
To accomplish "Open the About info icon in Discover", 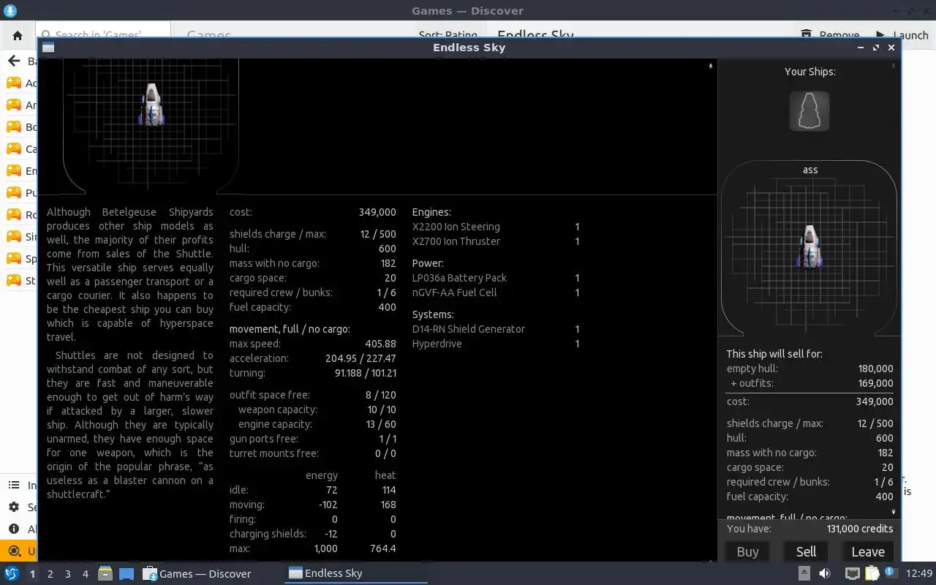I will [x=13, y=529].
